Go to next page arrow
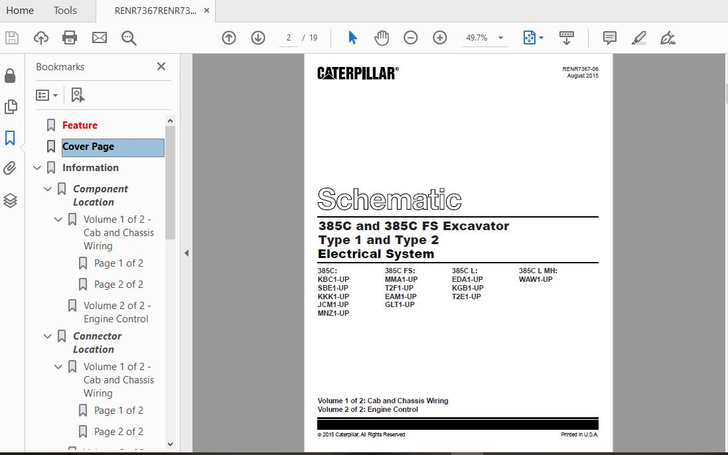Image resolution: width=728 pixels, height=455 pixels. 258,38
